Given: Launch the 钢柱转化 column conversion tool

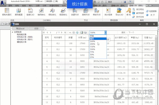Looking at the screenshot, I should tap(52, 12).
